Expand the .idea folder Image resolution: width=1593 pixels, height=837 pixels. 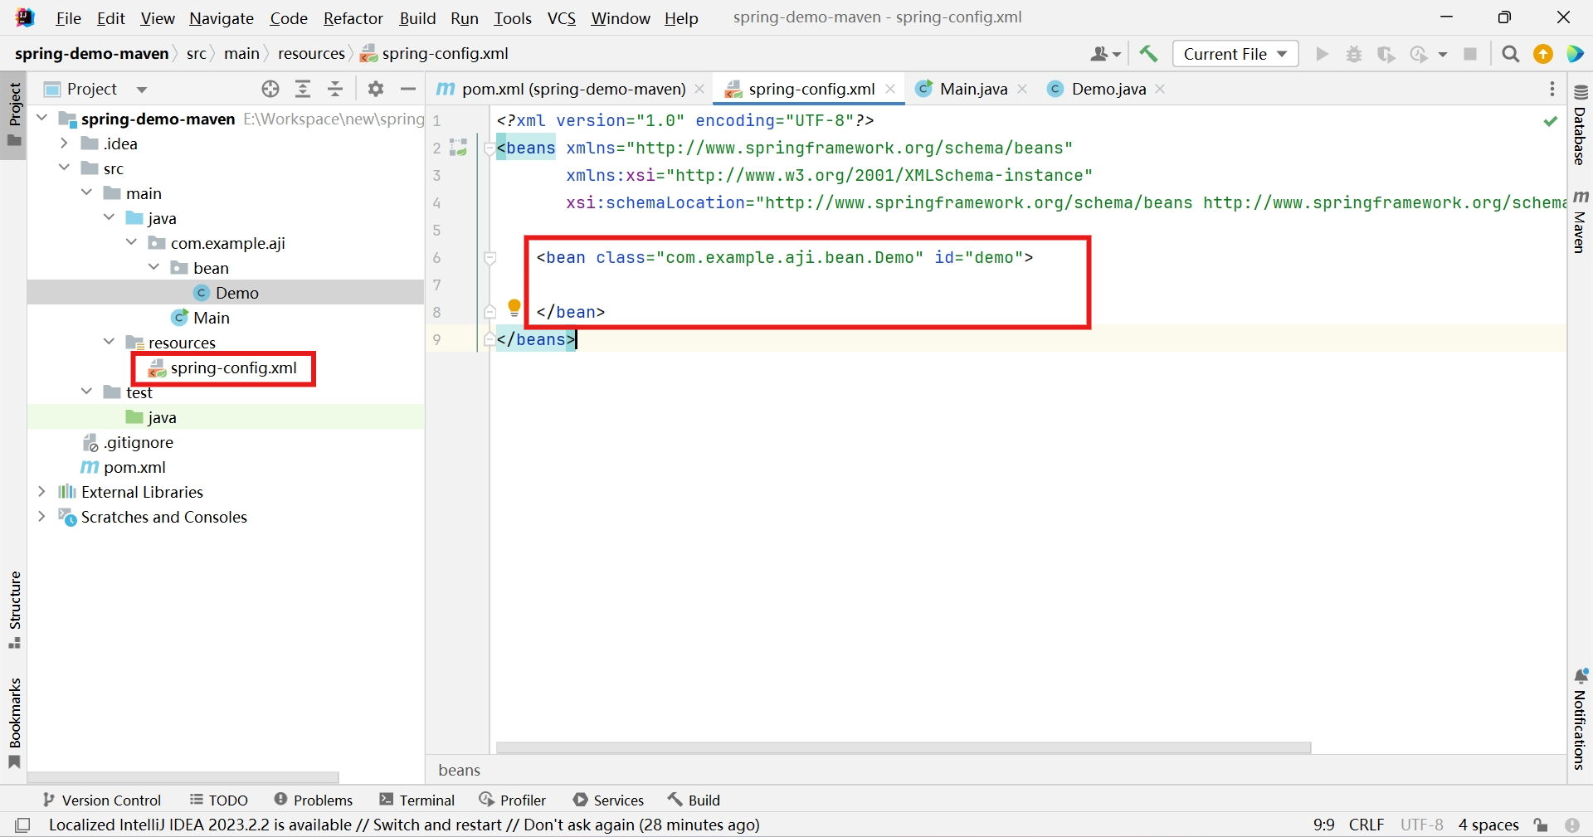pos(65,143)
